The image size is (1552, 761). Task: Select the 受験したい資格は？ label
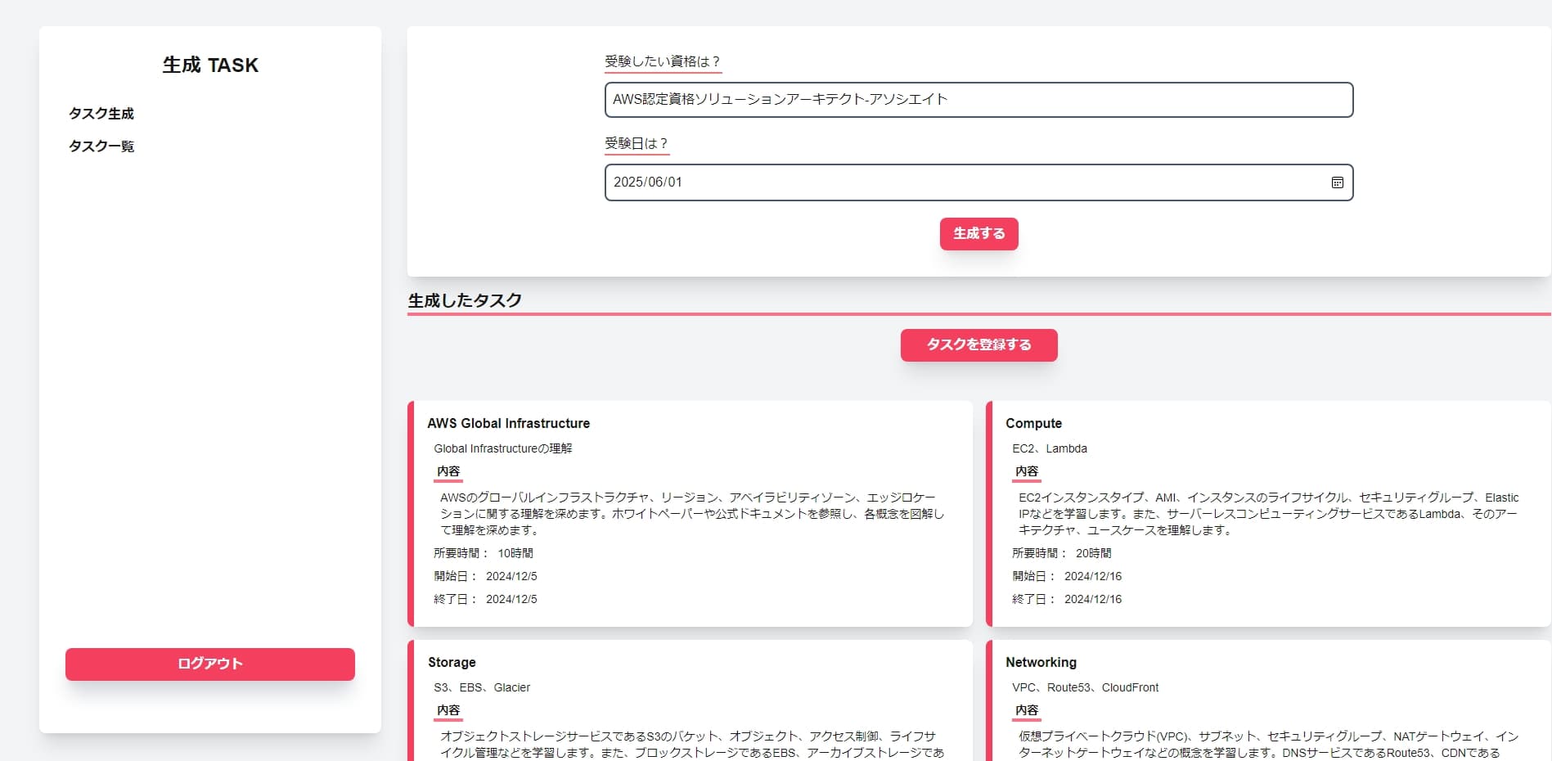(x=663, y=61)
